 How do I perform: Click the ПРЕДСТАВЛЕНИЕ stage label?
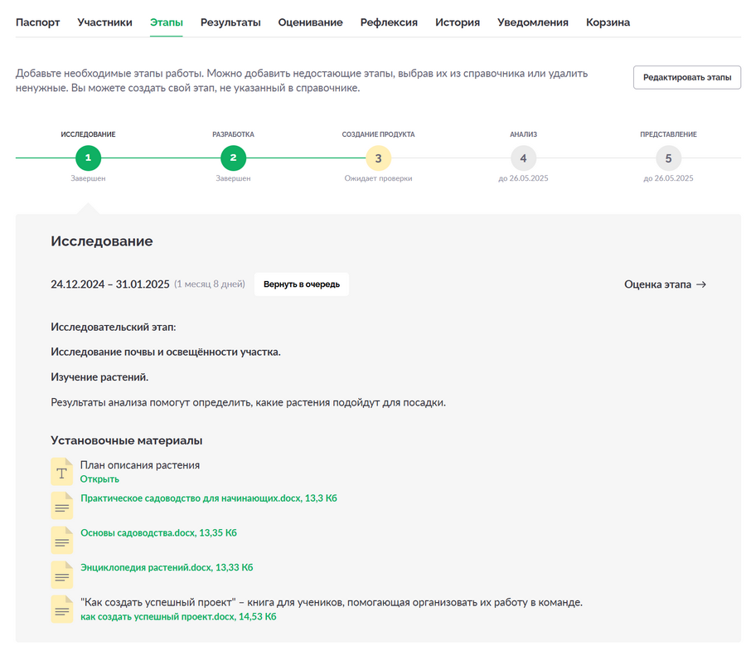[x=668, y=134]
